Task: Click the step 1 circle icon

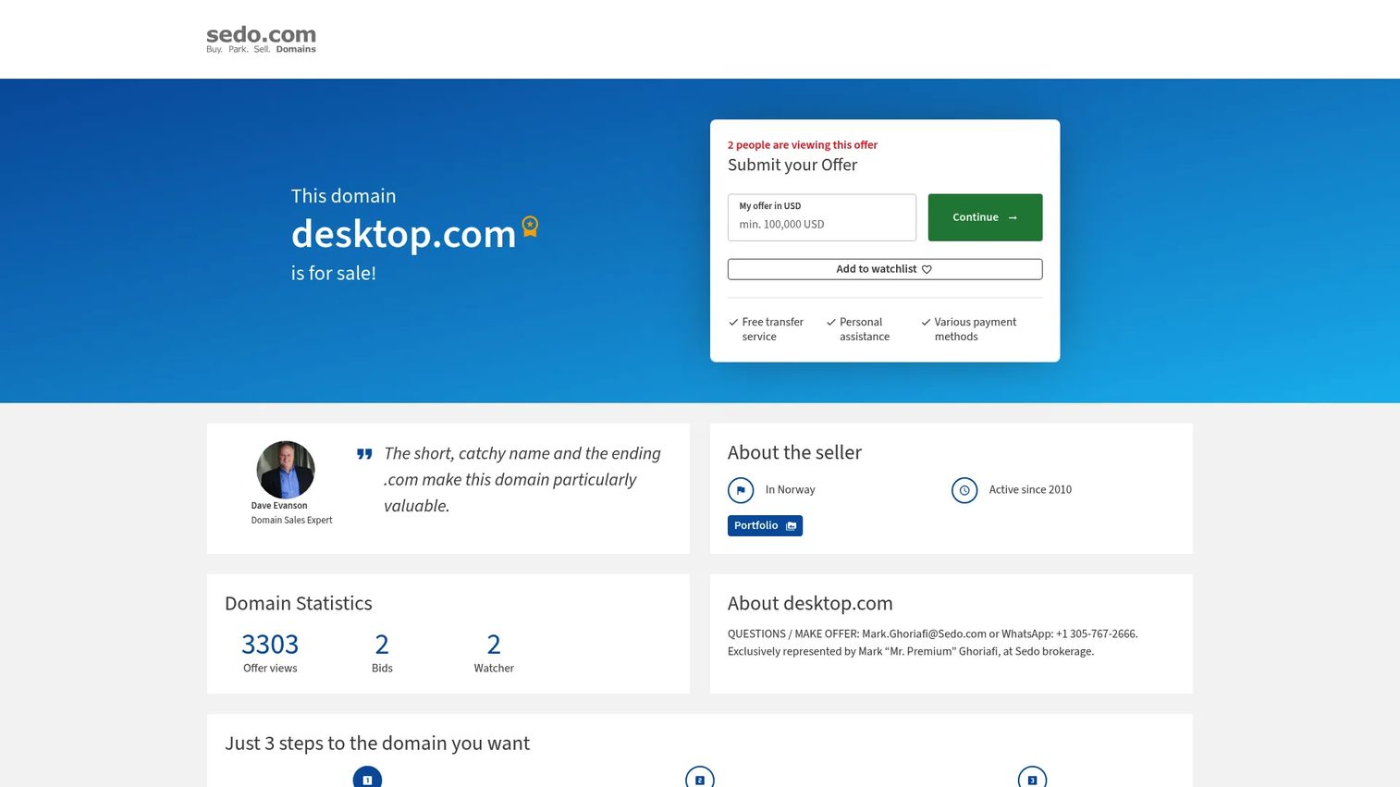Action: tap(367, 779)
